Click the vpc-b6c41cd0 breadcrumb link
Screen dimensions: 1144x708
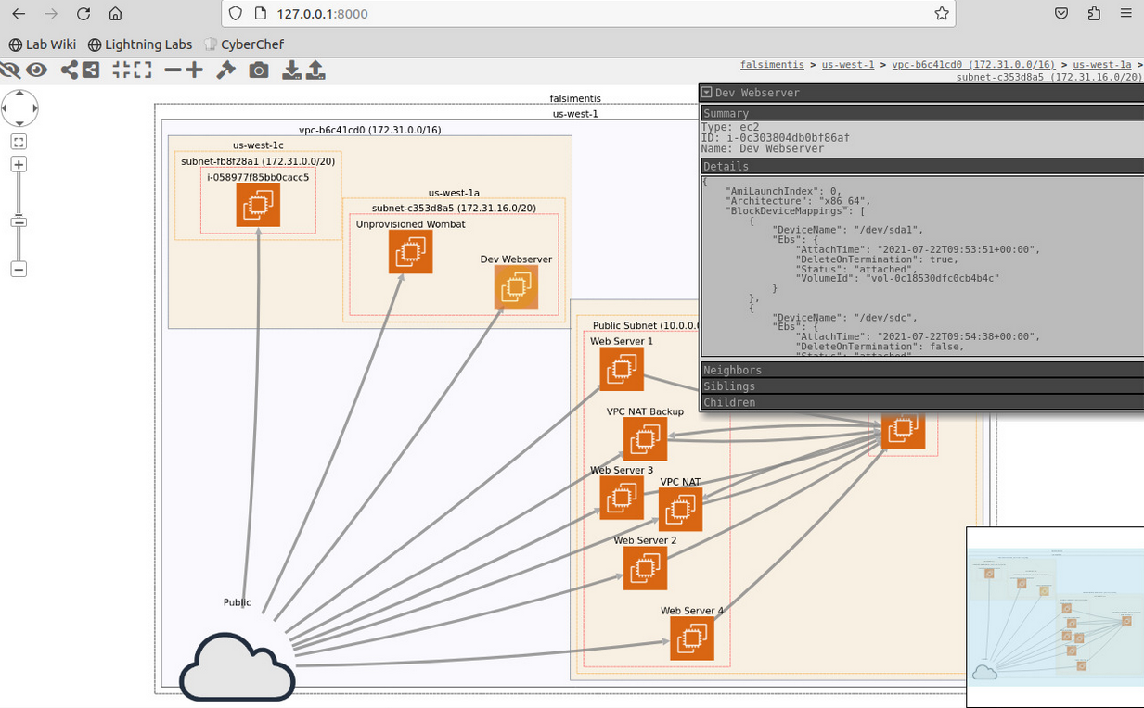coord(973,65)
